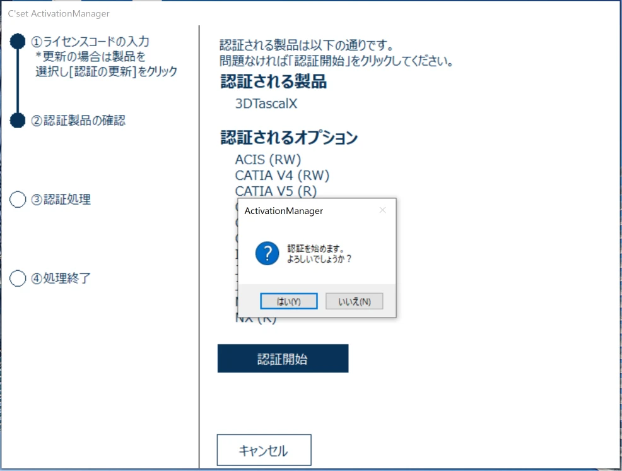Click the ACIS (RW) option entry
Viewport: 622px width, 471px height.
(268, 159)
